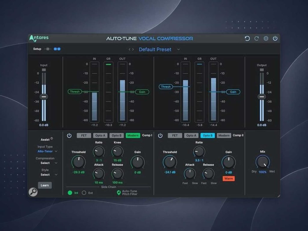Click the Mix 100% value

[262, 172]
